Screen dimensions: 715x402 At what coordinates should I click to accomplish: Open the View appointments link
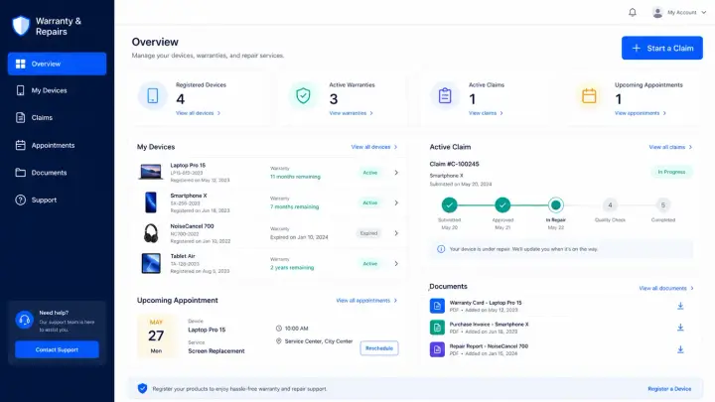click(x=641, y=113)
